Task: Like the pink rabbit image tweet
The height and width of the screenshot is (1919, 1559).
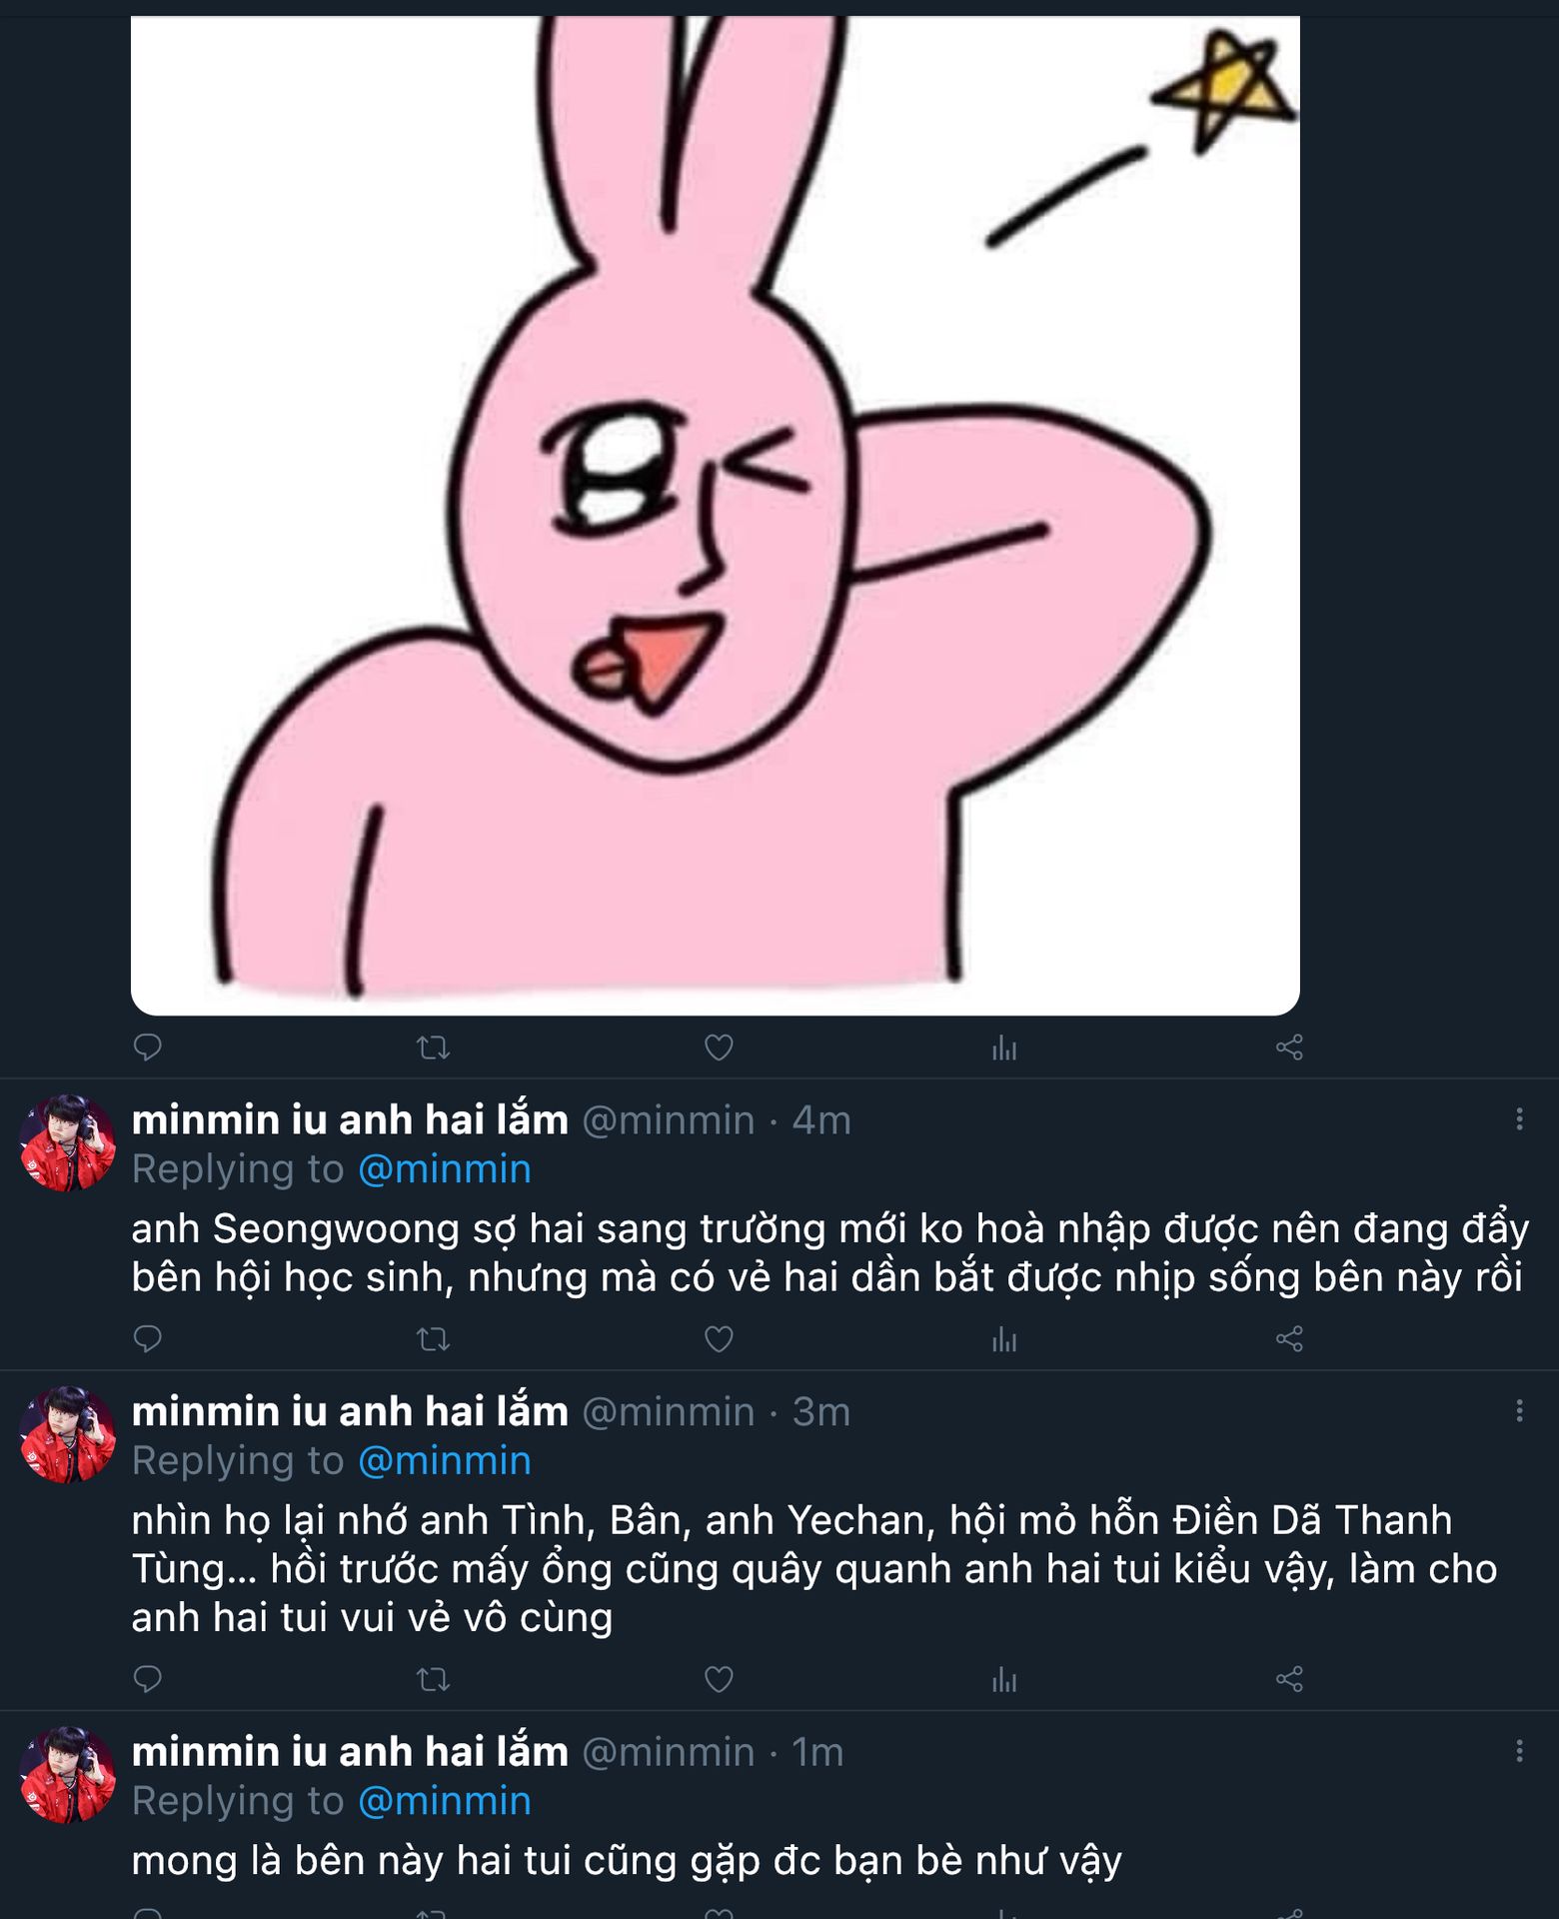Action: coord(719,1047)
